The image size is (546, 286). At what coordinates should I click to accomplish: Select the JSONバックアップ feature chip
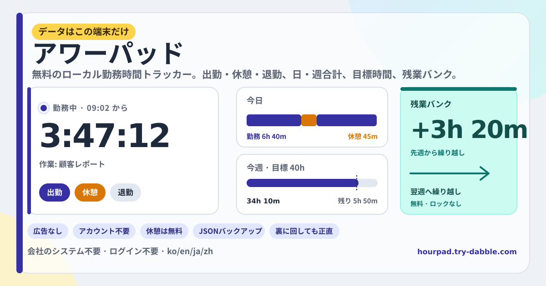click(x=229, y=231)
